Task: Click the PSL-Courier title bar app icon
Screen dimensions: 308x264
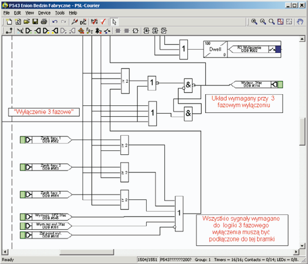Action: tap(5, 5)
